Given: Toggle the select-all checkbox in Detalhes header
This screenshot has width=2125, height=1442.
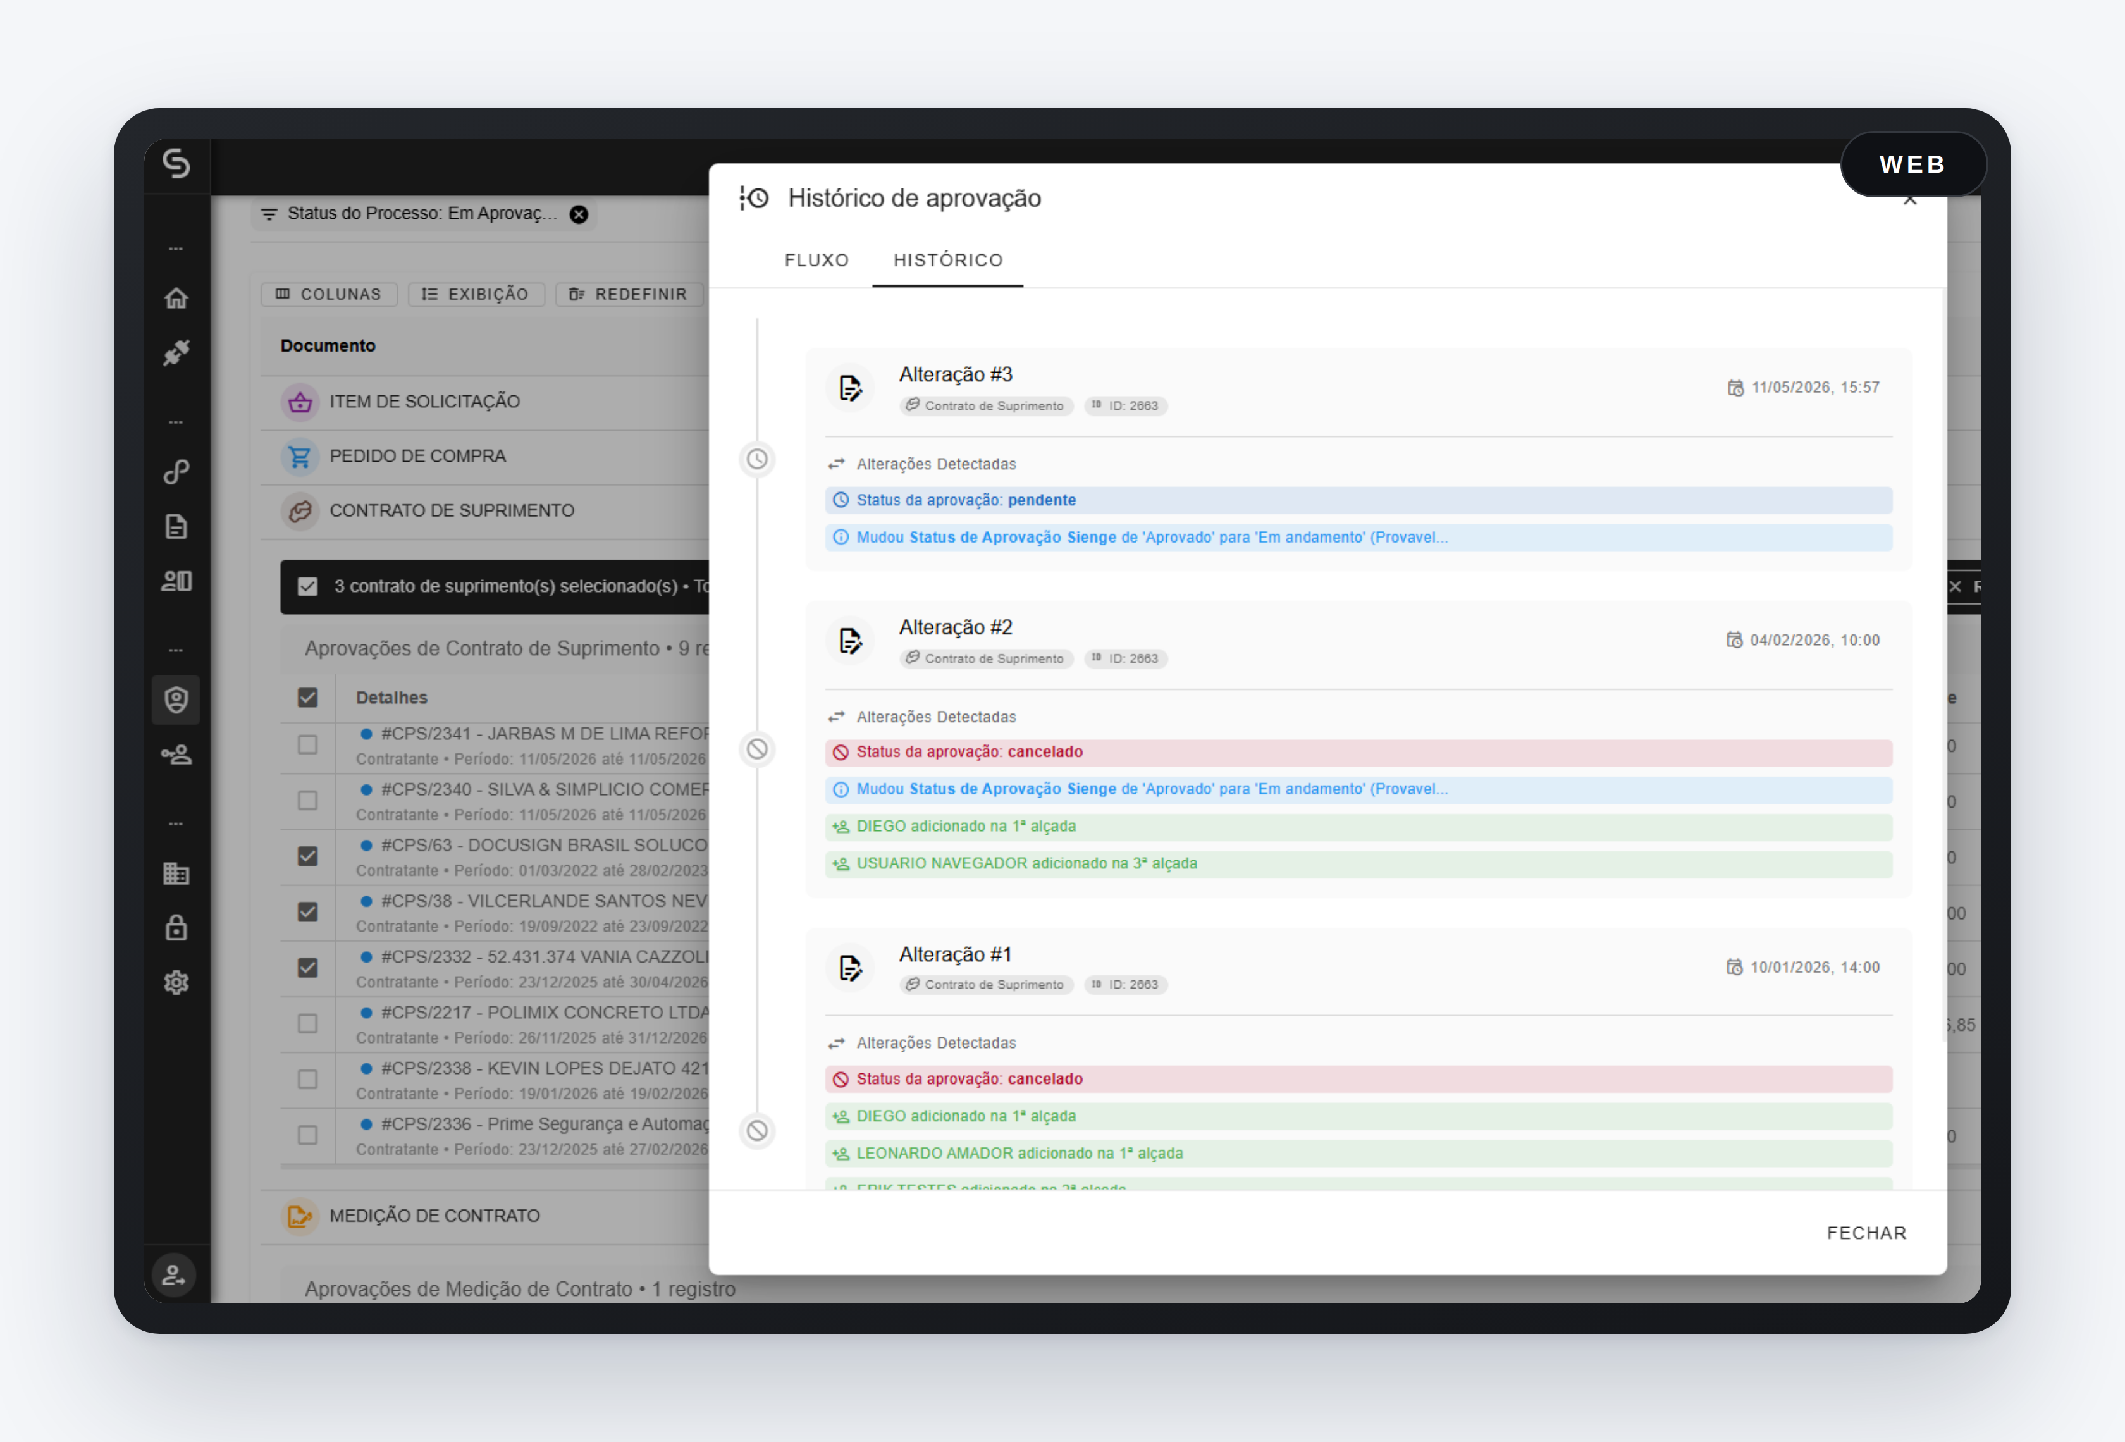Looking at the screenshot, I should [x=308, y=698].
